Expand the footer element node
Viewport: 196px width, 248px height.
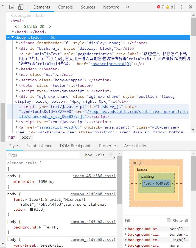click(x=17, y=85)
